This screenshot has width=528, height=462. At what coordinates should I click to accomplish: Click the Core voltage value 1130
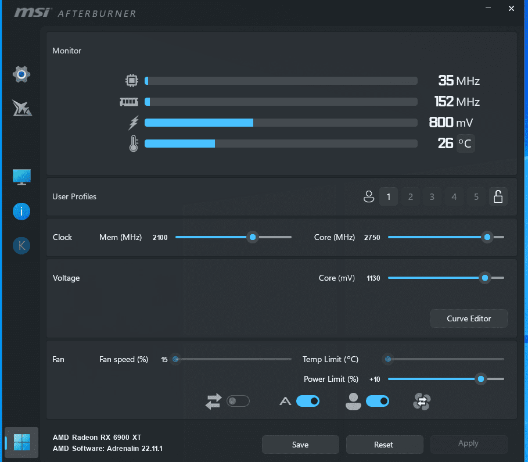click(373, 278)
